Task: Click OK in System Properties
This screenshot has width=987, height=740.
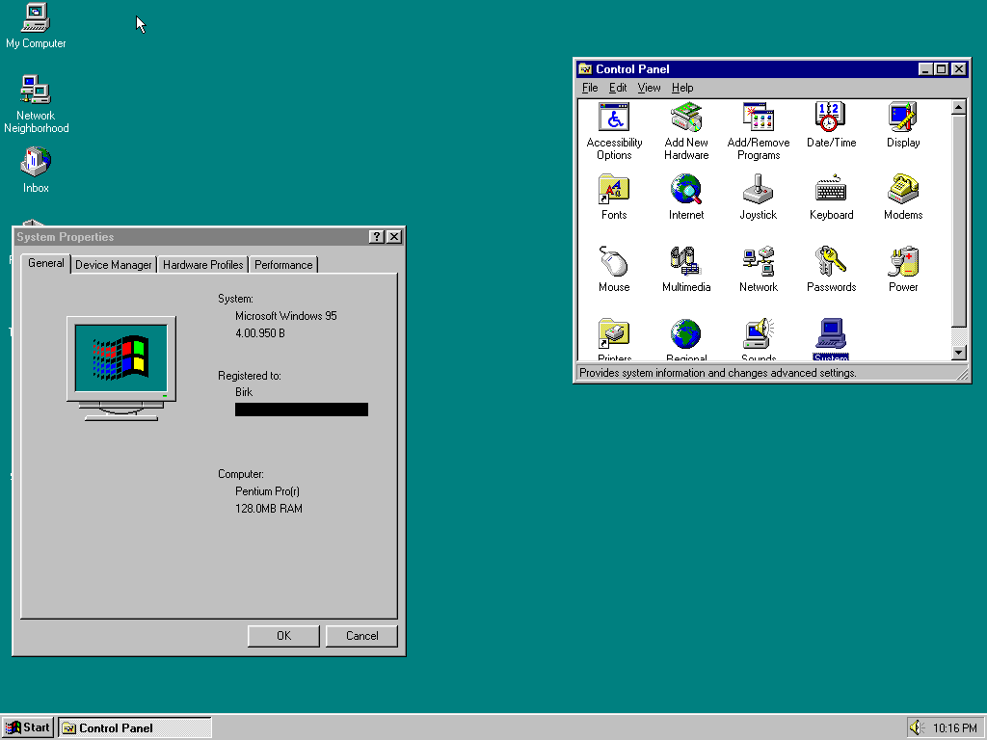Action: click(x=282, y=636)
